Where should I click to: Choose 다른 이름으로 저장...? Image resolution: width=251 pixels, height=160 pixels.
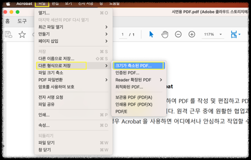(73, 59)
